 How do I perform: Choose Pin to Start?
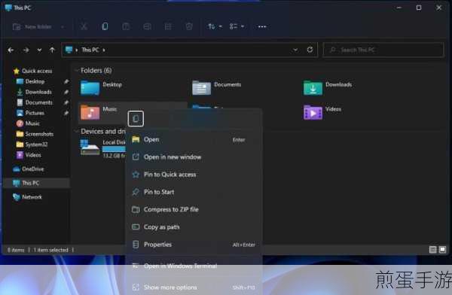(x=194, y=192)
